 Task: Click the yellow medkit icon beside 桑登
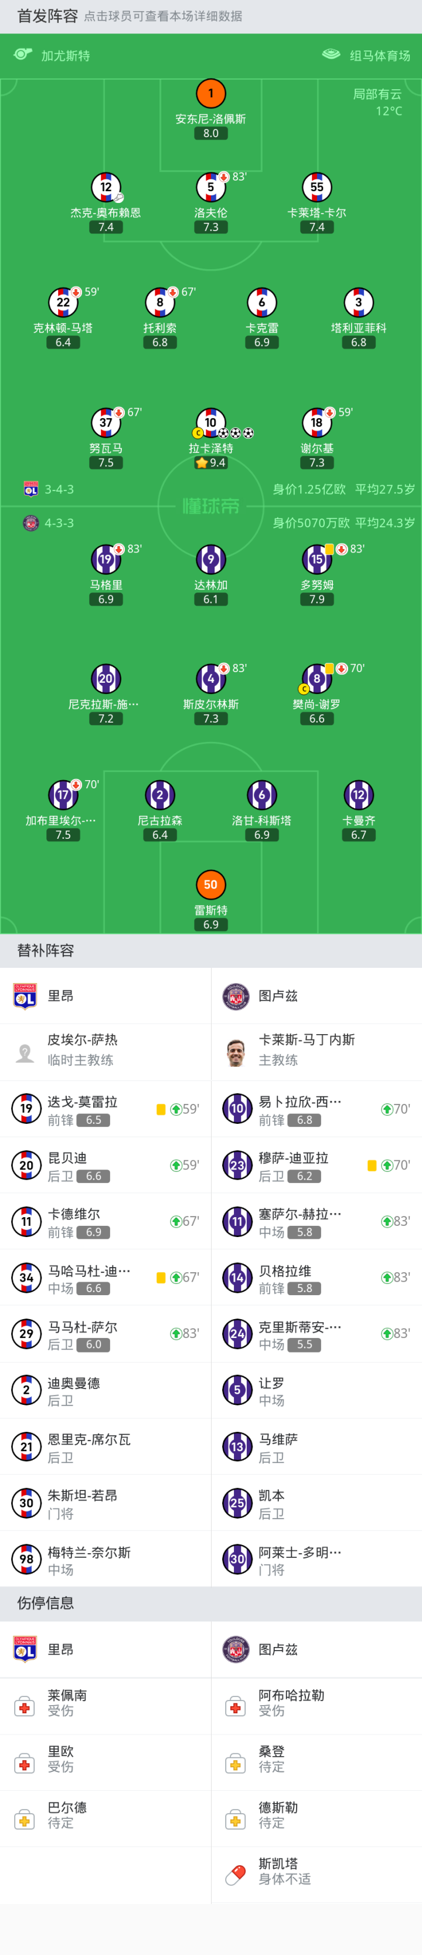tap(236, 1764)
